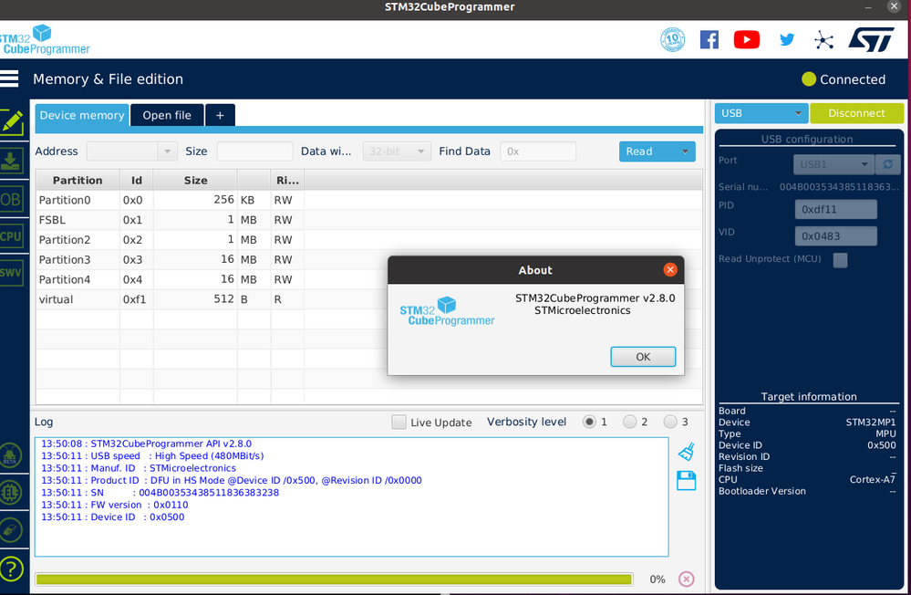911x595 pixels.
Task: Select verbosity level 1
Action: pyautogui.click(x=589, y=422)
